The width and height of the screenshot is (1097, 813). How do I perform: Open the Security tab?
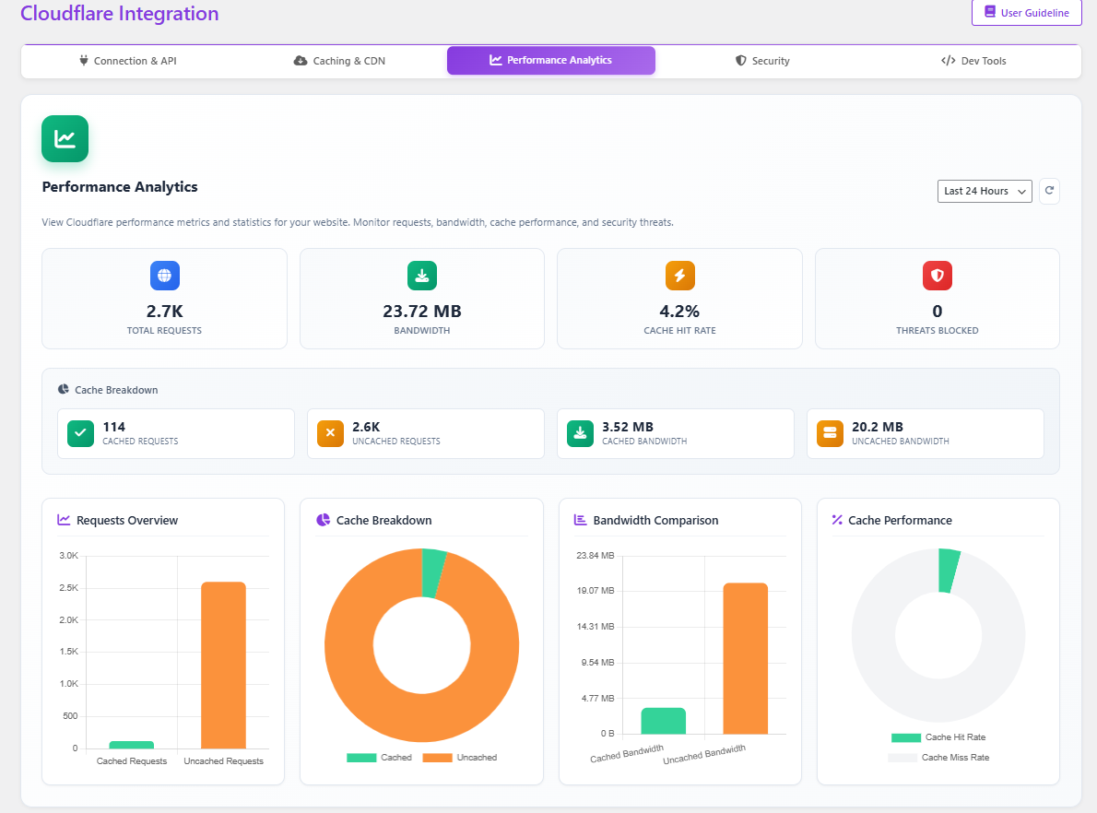[762, 61]
